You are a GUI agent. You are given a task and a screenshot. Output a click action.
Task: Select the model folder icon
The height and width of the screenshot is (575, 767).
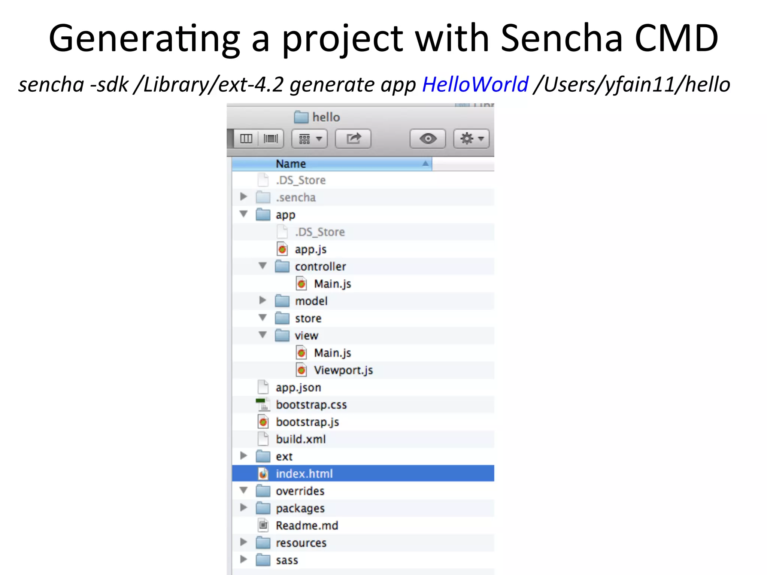[x=282, y=301]
